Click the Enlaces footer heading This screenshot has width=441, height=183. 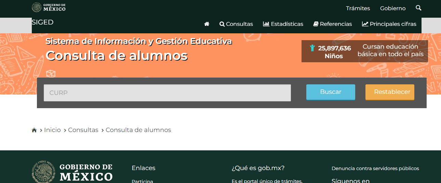click(x=144, y=168)
